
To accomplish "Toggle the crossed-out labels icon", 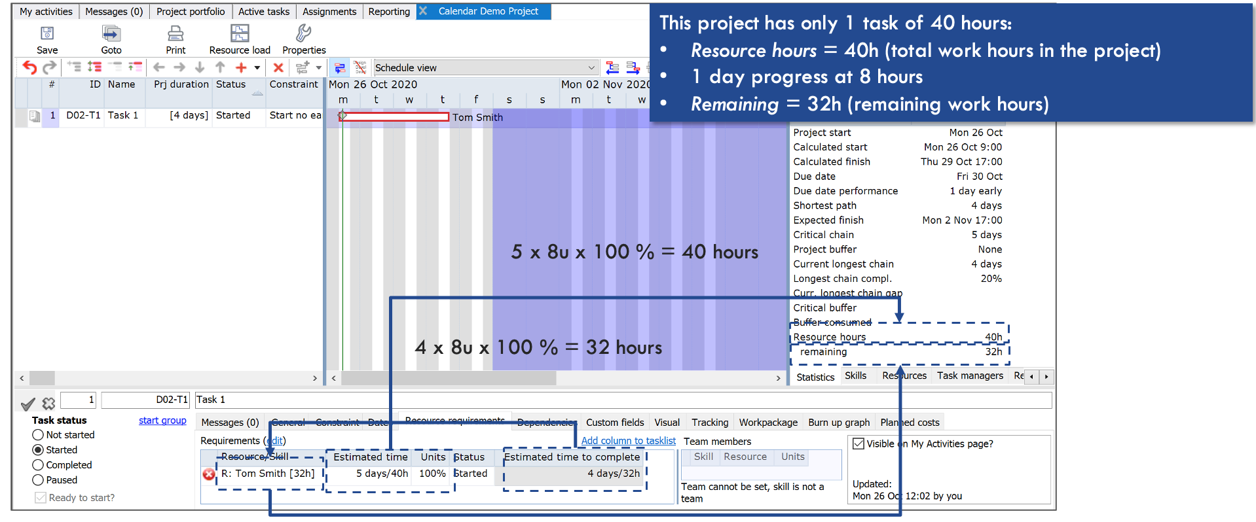I will point(360,67).
